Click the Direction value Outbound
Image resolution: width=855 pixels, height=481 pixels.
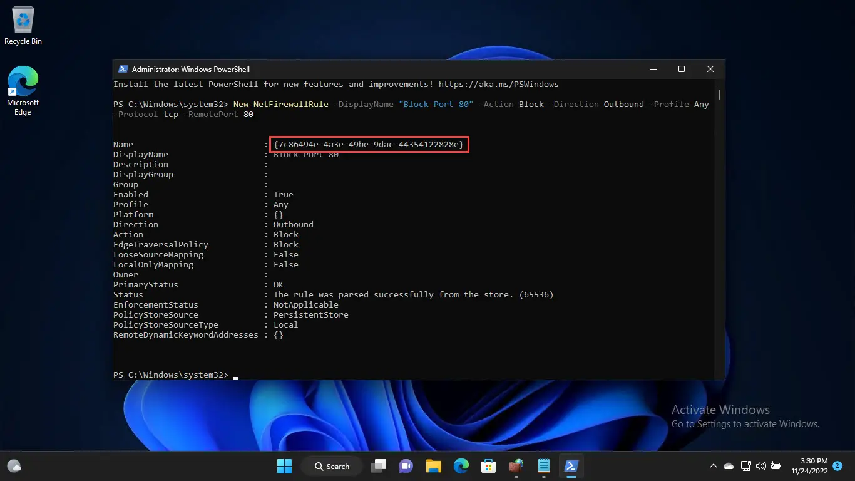pos(294,224)
